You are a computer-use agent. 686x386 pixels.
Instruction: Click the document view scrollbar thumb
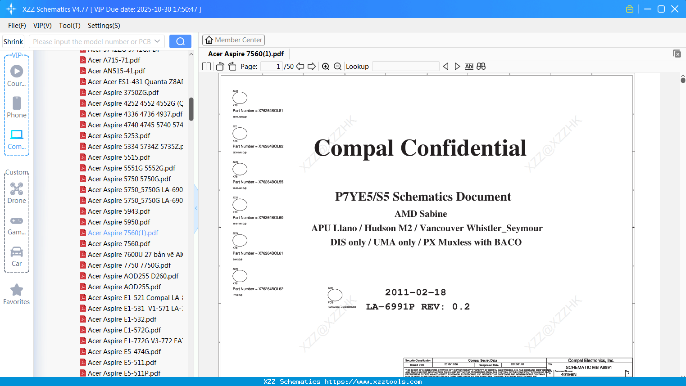click(683, 80)
